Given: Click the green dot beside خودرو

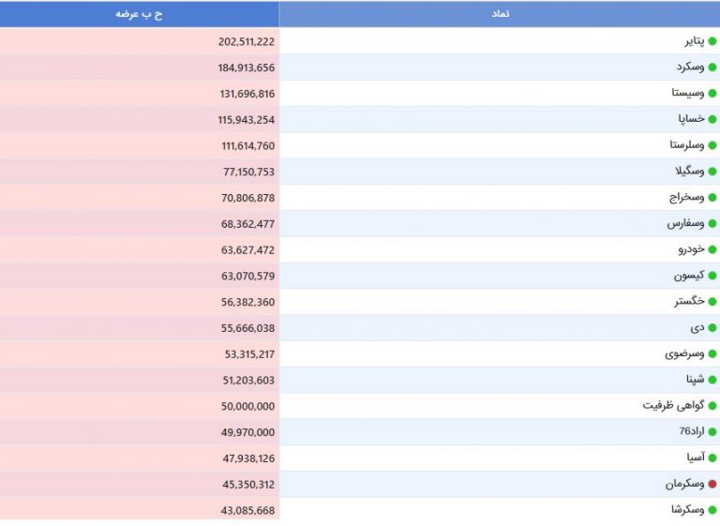Looking at the screenshot, I should pyautogui.click(x=712, y=250).
